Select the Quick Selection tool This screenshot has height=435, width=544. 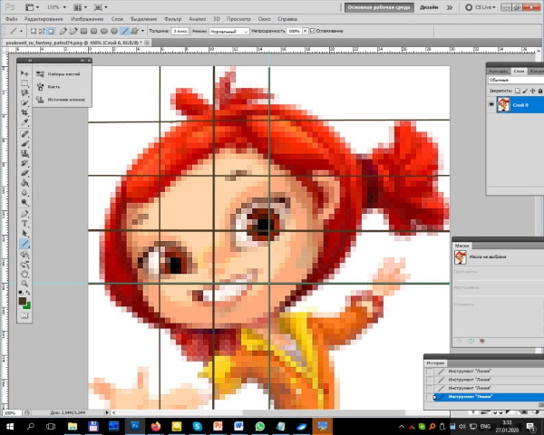click(x=24, y=102)
